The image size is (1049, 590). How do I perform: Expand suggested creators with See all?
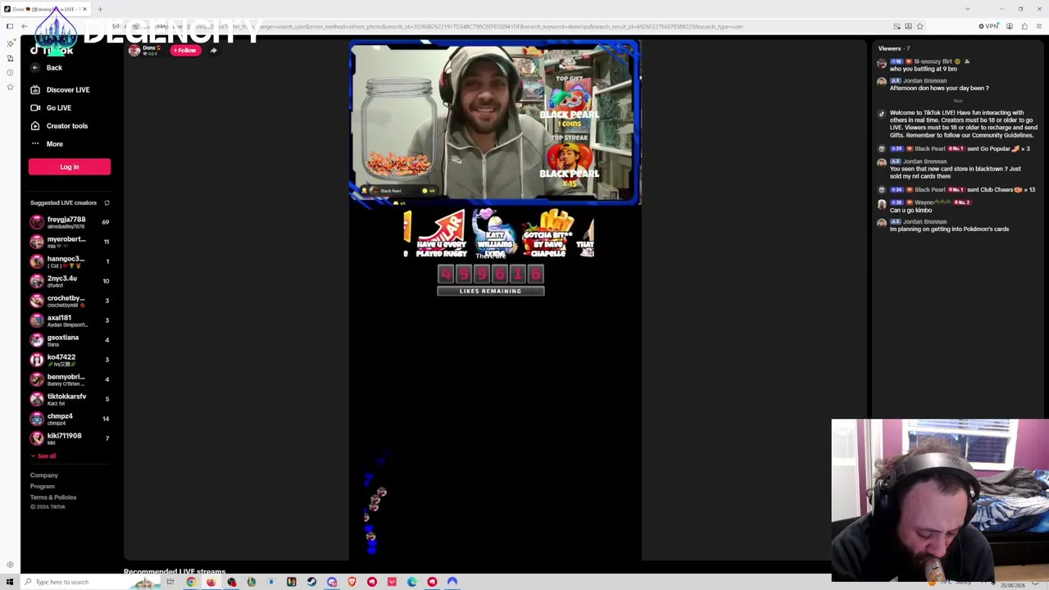(43, 456)
